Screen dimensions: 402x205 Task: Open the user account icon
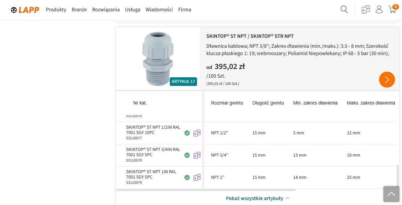[x=379, y=10]
